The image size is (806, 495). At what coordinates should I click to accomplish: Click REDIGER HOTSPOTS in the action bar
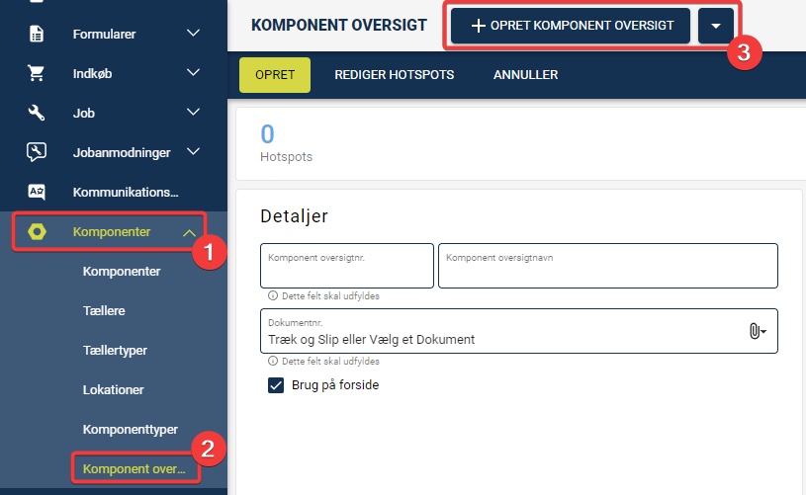[x=395, y=75]
